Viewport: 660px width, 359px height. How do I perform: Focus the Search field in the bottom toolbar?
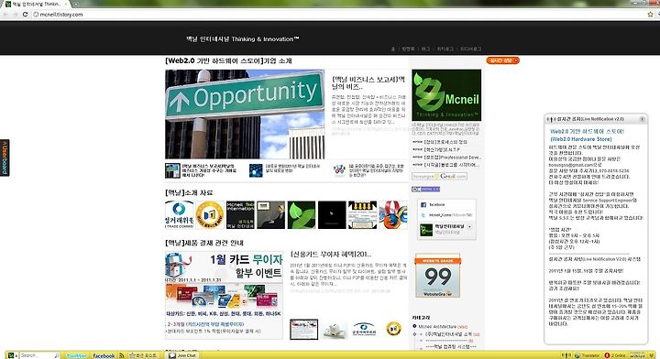coord(39,355)
